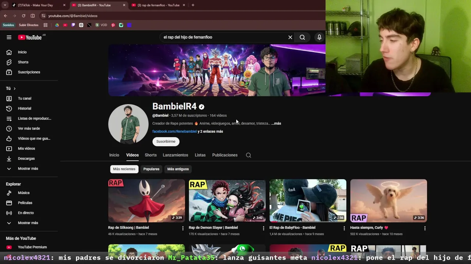The image size is (471, 264).
Task: Open Google Drive bookmark
Action: tap(57, 25)
